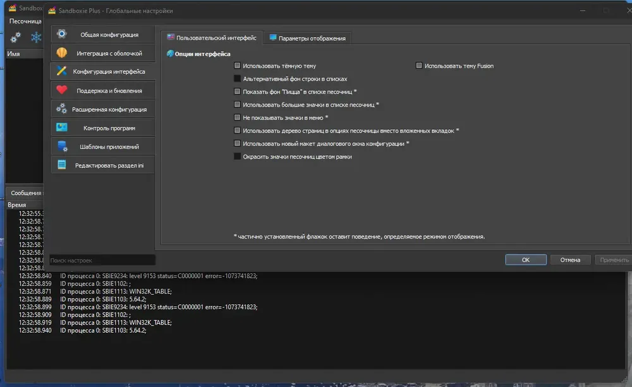Toggle Окрасить значки песочниц цветом рамки checkbox

237,156
